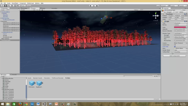Click Standard Assets breadcrumb link
Screen dimensions: 188x106
[x=38, y=78]
